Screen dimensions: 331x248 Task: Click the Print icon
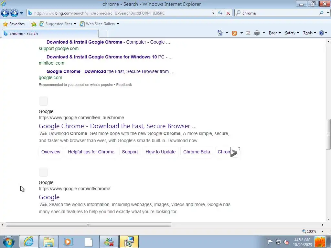[x=257, y=33]
